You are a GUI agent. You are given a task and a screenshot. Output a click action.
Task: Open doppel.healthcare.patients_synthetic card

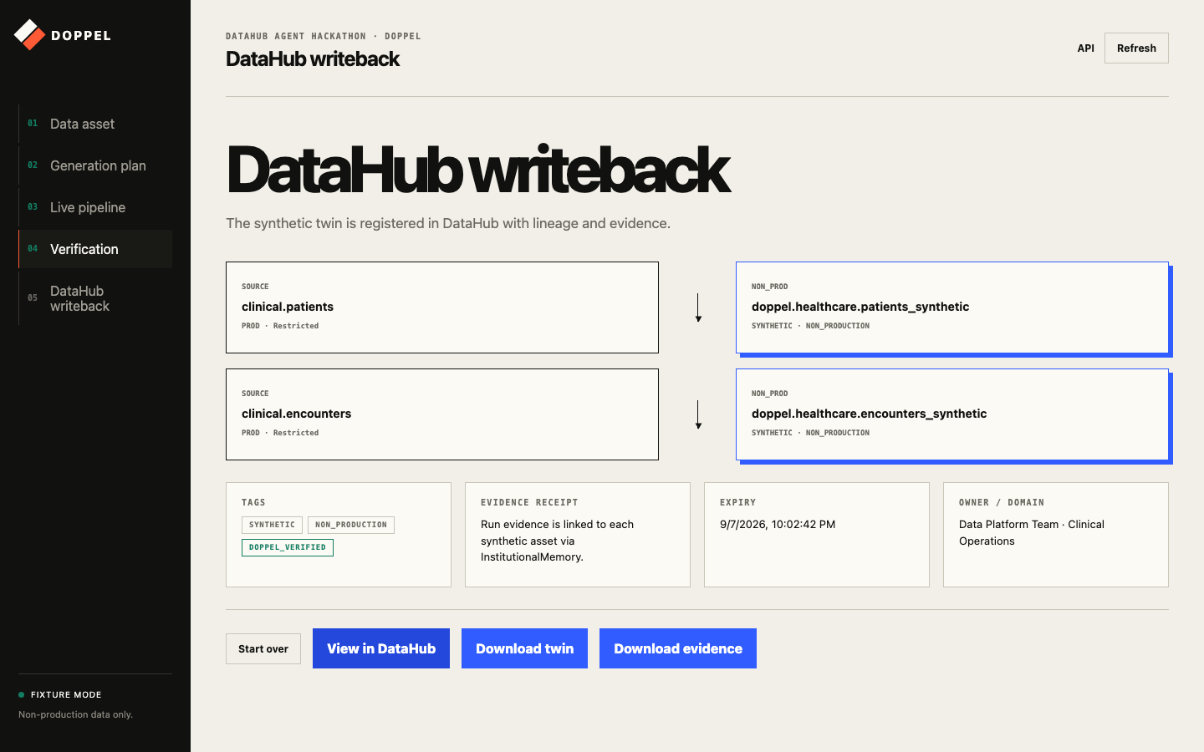(x=952, y=307)
